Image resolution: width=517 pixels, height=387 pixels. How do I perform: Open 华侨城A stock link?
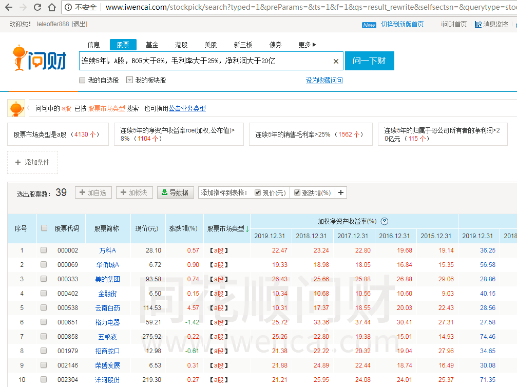coord(107,265)
